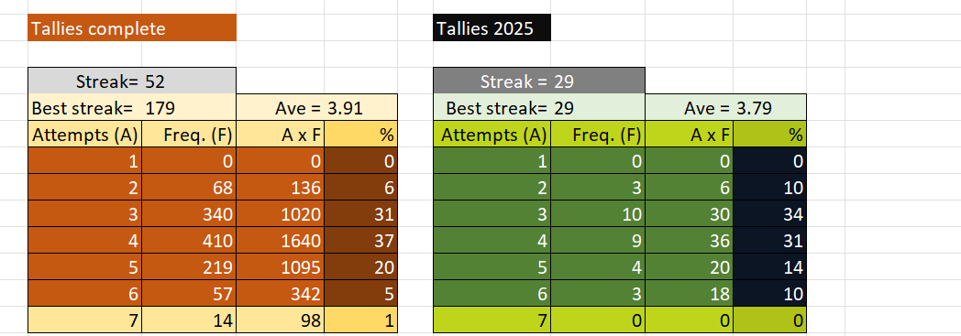
Task: Select the green 'Freq. (F)' header cell
Action: point(598,134)
